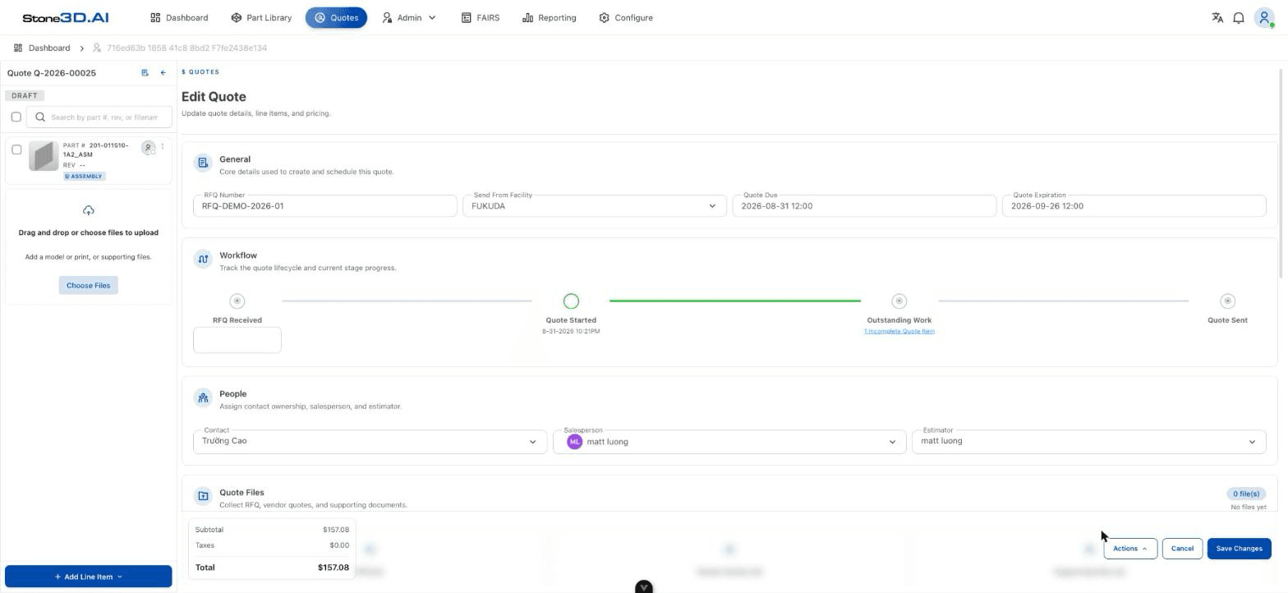The image size is (1288, 593).
Task: Open the notifications bell
Action: coord(1239,17)
